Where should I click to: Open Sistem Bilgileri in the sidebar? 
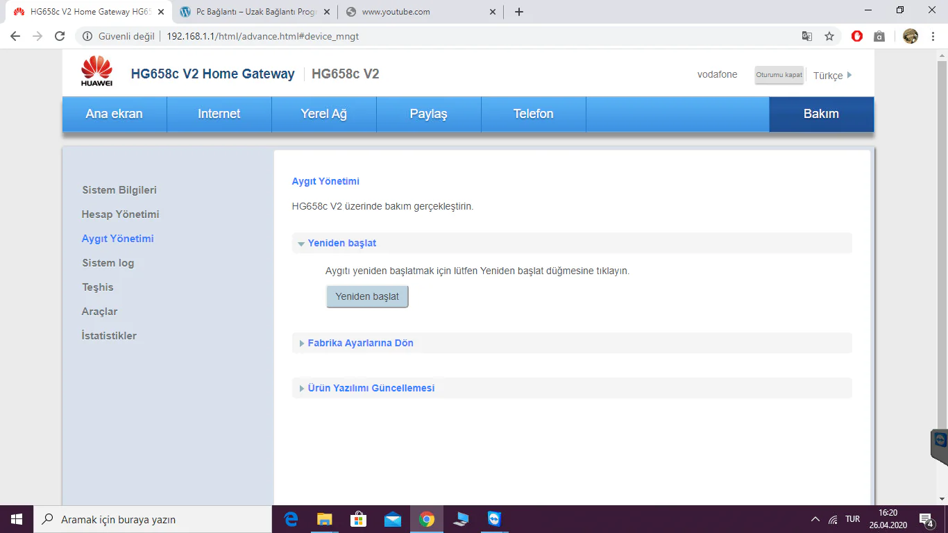(x=119, y=190)
